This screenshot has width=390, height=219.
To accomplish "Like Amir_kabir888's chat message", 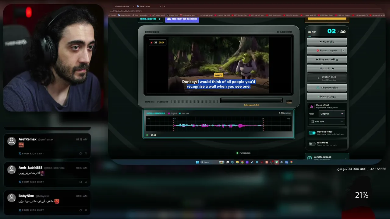I will coord(86,182).
